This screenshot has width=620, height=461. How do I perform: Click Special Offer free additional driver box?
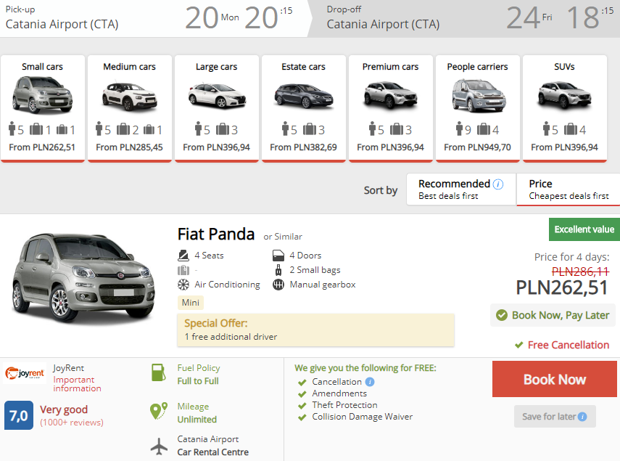[x=315, y=330]
